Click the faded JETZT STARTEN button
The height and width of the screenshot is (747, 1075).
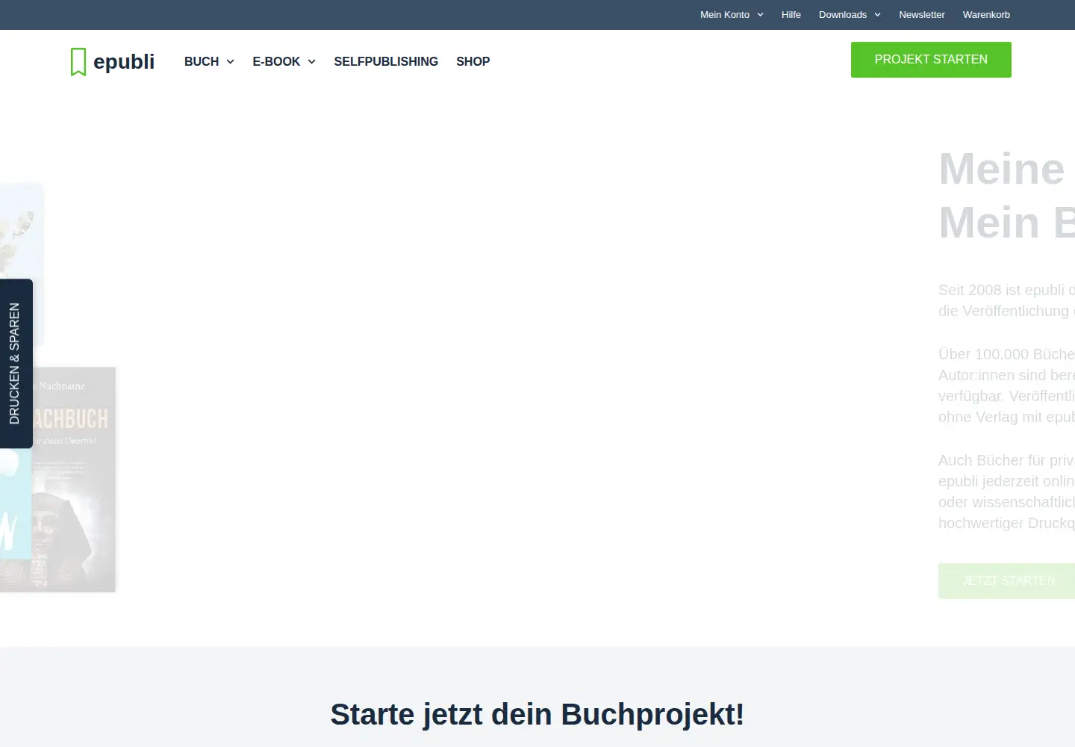(x=1006, y=581)
